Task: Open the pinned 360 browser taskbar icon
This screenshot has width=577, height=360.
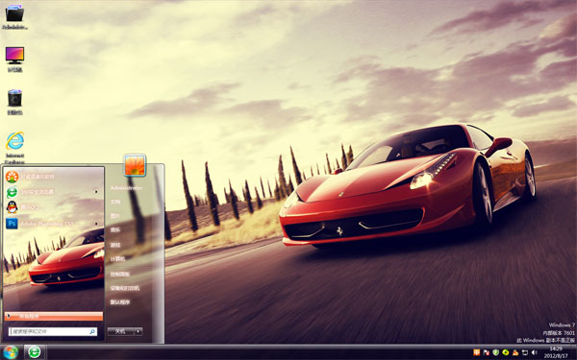Action: click(35, 352)
